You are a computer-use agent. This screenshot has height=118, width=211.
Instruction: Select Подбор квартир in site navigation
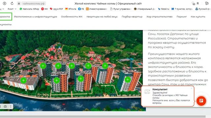[132, 17]
